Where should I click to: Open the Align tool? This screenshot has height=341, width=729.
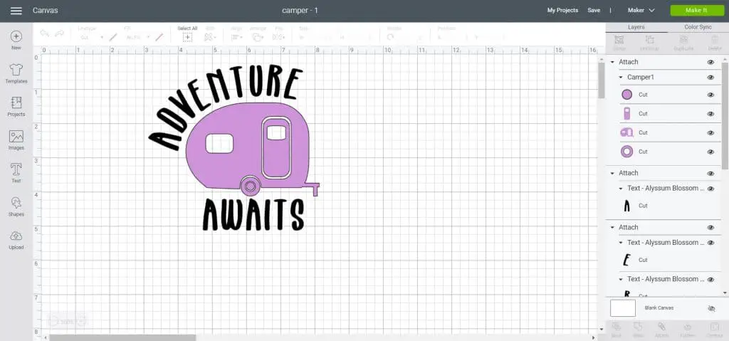click(236, 37)
